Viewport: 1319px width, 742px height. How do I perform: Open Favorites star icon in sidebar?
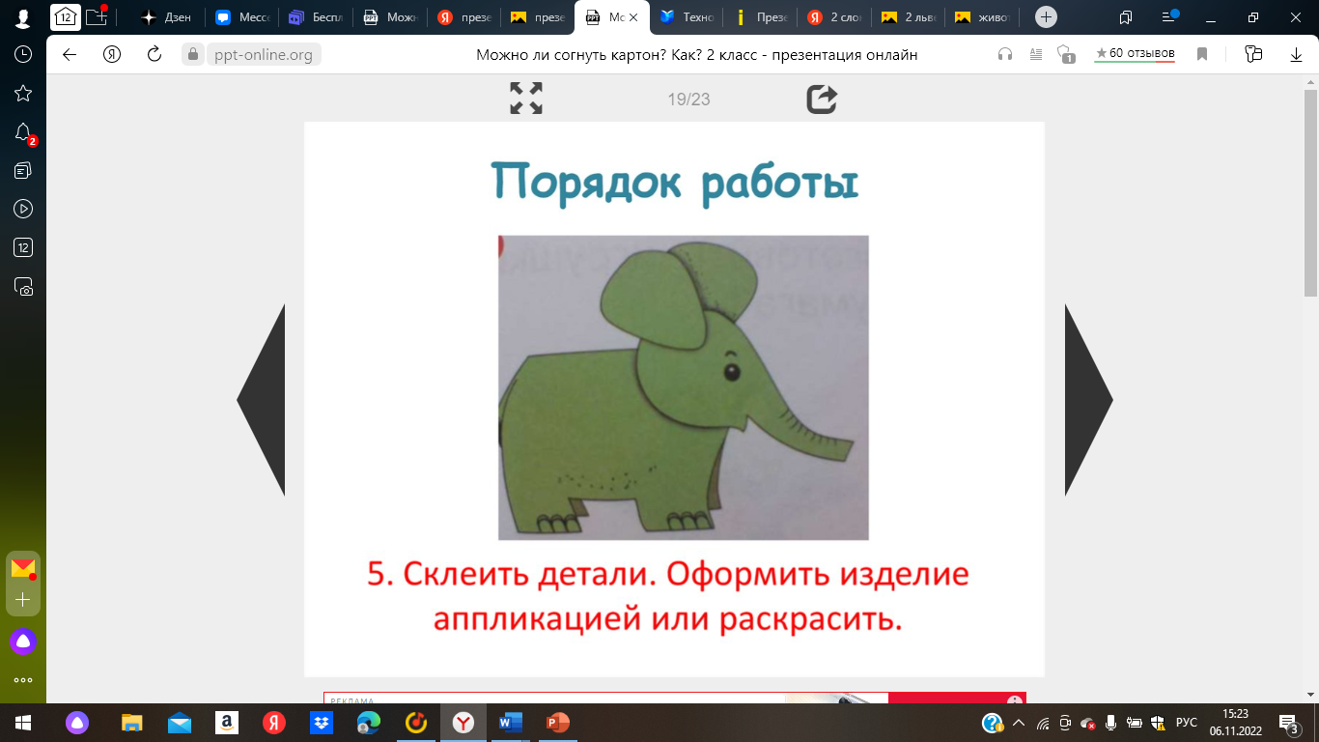pyautogui.click(x=23, y=93)
